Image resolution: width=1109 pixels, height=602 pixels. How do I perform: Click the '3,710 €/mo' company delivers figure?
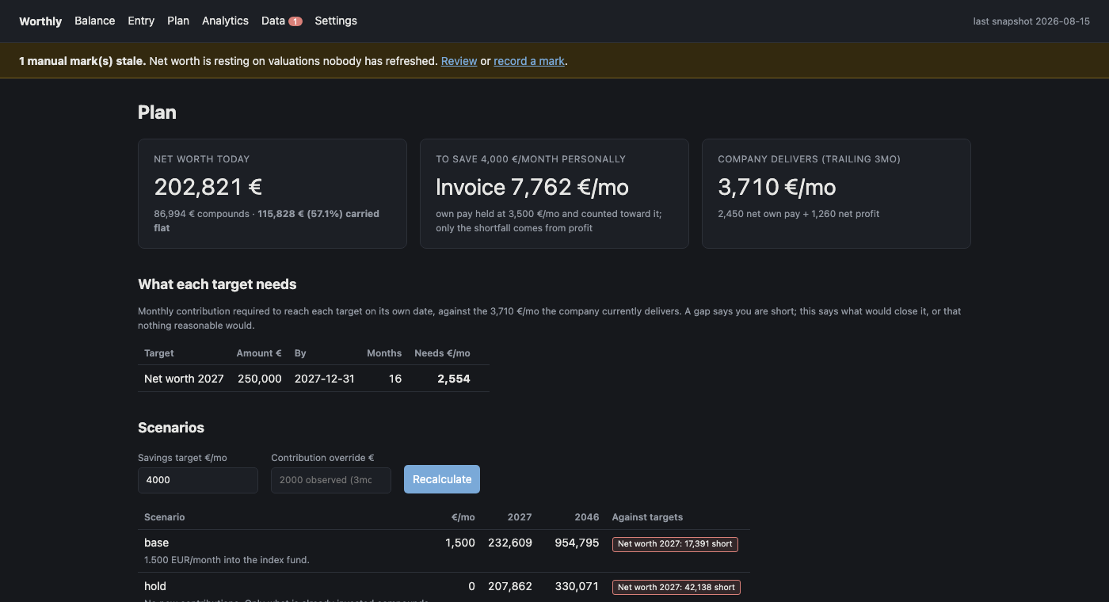point(777,187)
